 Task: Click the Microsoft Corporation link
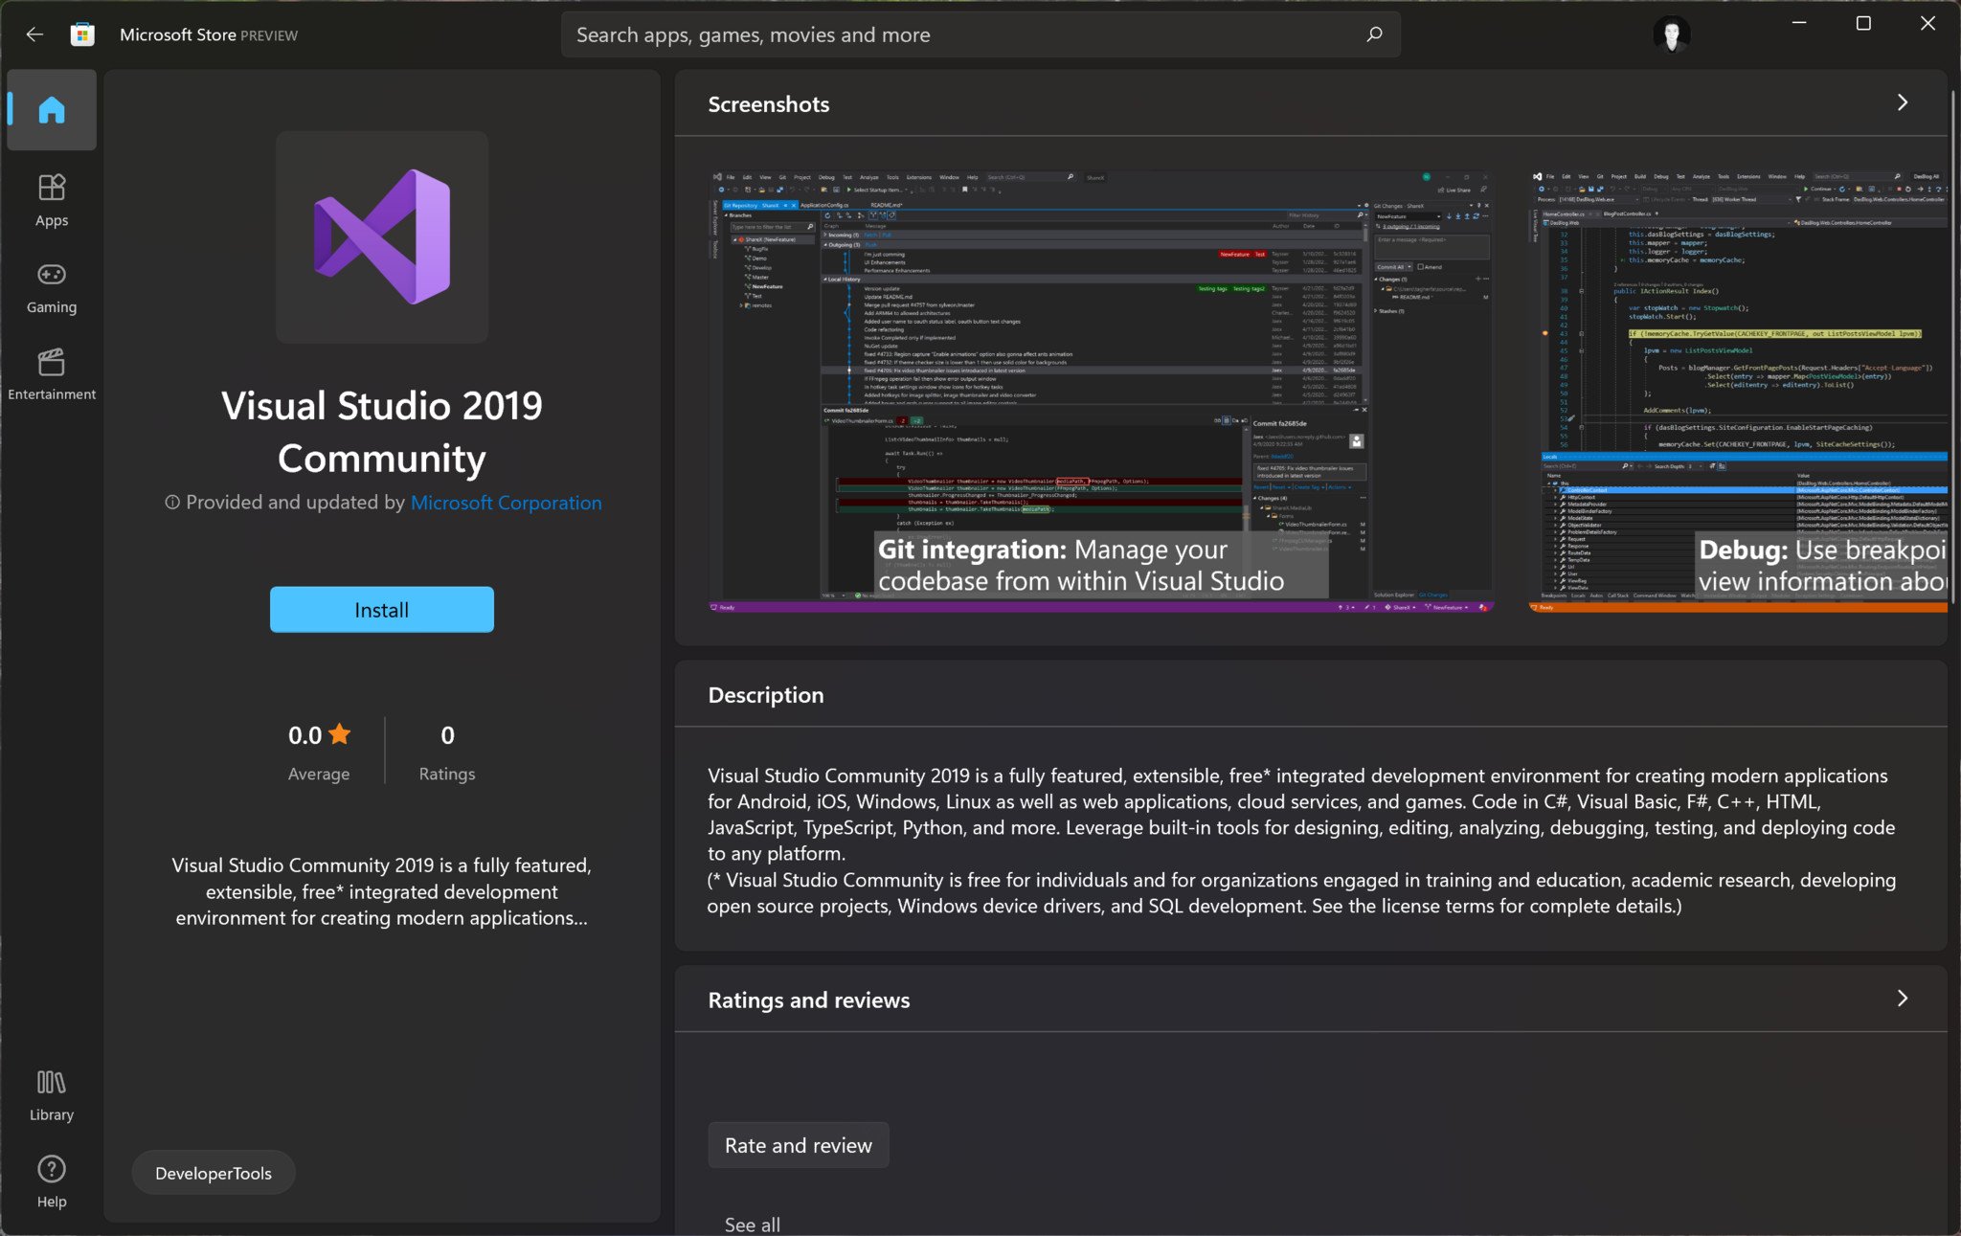pos(506,502)
